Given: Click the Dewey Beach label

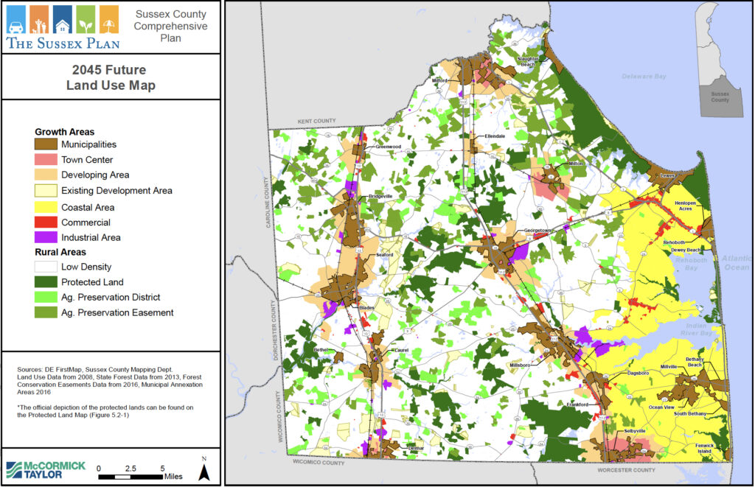Looking at the screenshot, I should (686, 250).
